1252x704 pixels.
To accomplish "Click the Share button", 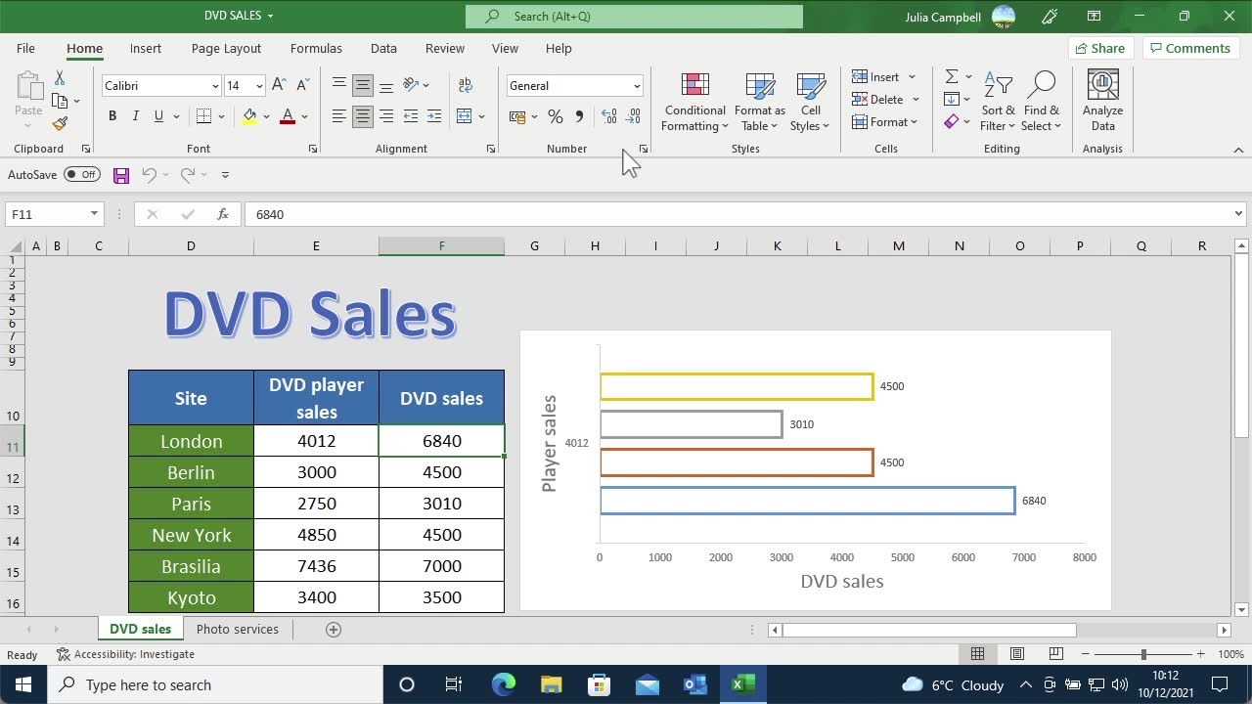I will (1099, 48).
